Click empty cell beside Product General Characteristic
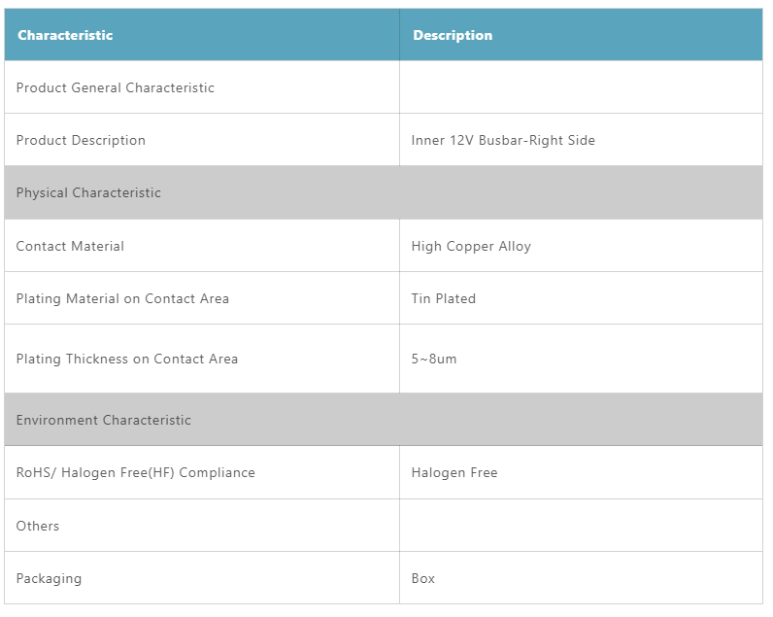Image resolution: width=773 pixels, height=617 pixels. (x=580, y=87)
